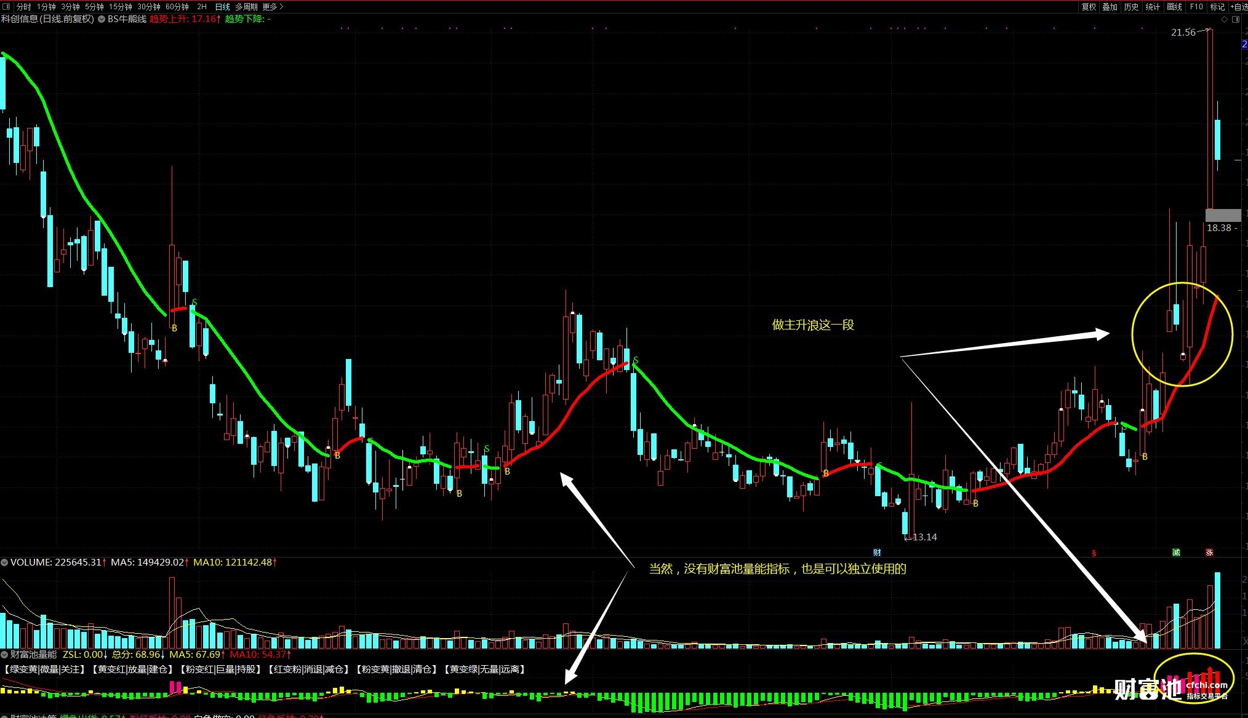The image size is (1248, 718).
Task: Expand 更多 time period options
Action: 273,7
